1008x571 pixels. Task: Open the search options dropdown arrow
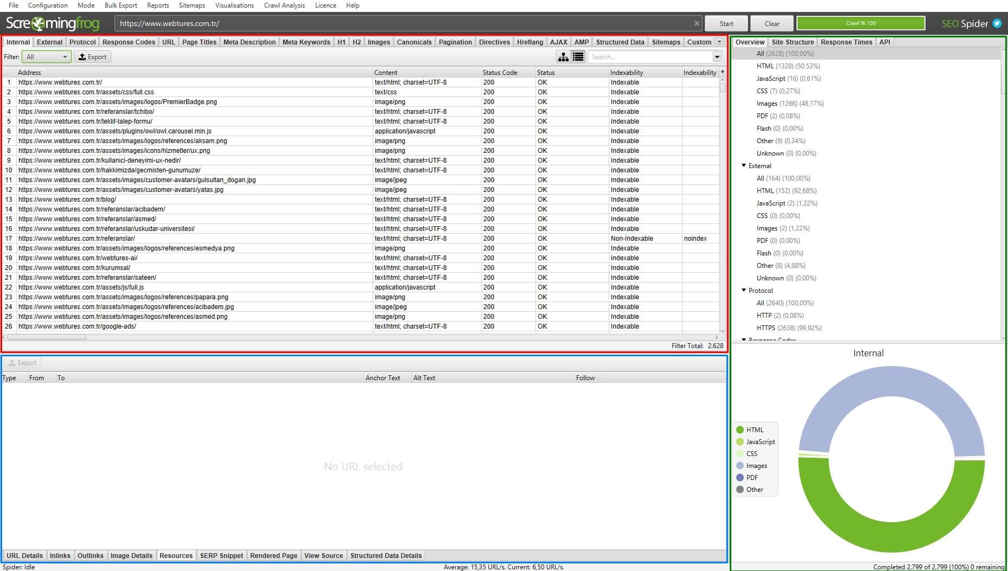click(717, 57)
